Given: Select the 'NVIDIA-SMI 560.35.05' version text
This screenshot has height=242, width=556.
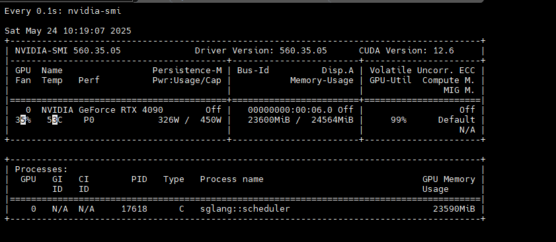Looking at the screenshot, I should point(67,51).
